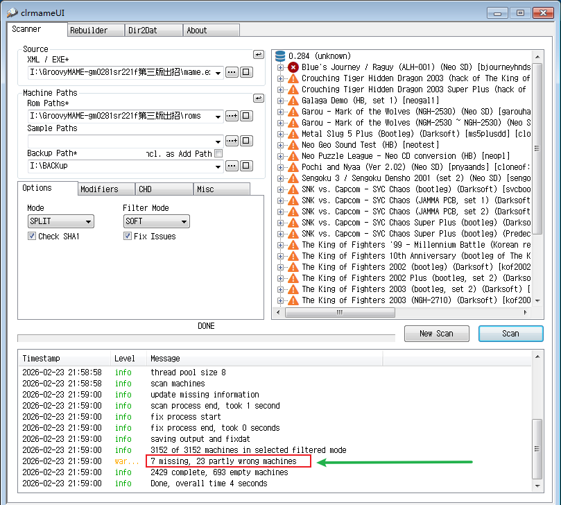
Task: Click the square button next to XML / EXE path
Action: [245, 72]
